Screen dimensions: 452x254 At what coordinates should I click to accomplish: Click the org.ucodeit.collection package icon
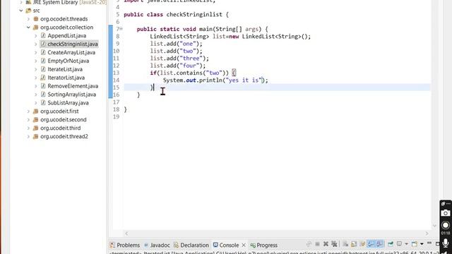pos(36,28)
